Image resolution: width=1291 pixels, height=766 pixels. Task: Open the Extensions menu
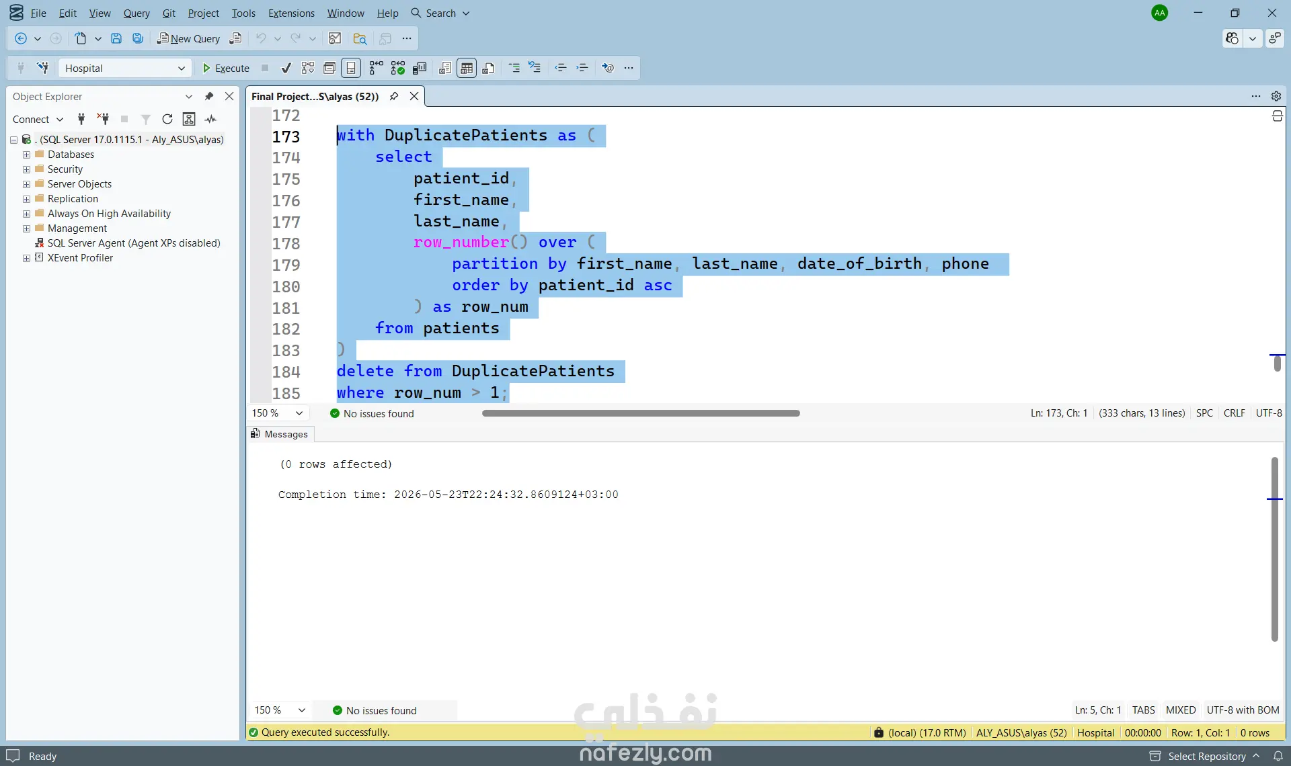[291, 13]
